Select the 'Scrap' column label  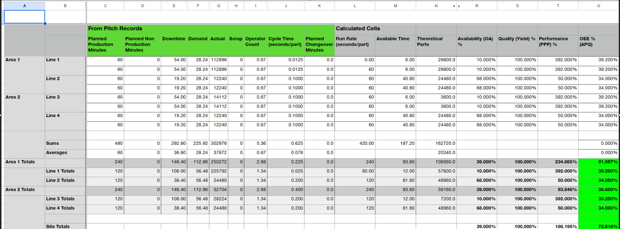click(236, 39)
